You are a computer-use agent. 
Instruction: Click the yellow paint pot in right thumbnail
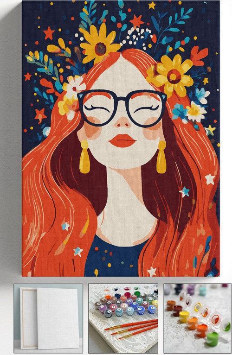click(x=184, y=317)
